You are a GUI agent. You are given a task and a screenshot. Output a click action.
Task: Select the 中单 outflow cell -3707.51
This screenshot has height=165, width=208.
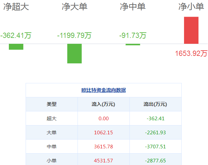click(x=155, y=146)
